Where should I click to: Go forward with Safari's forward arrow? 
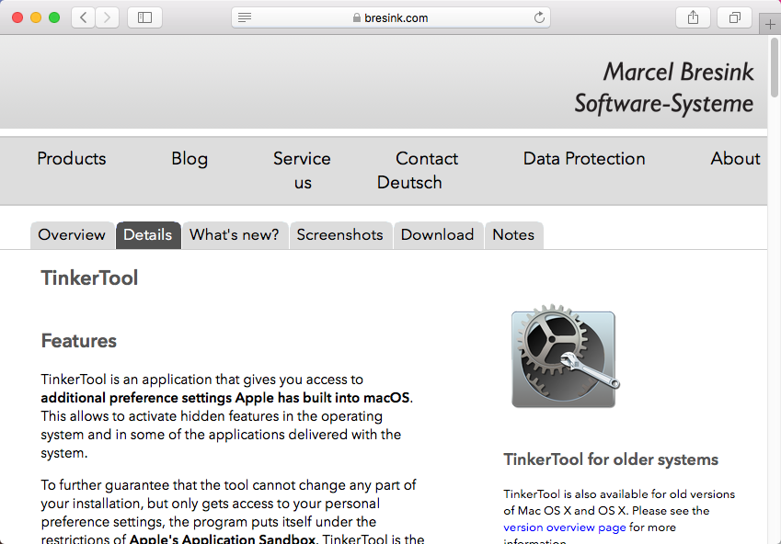[107, 17]
